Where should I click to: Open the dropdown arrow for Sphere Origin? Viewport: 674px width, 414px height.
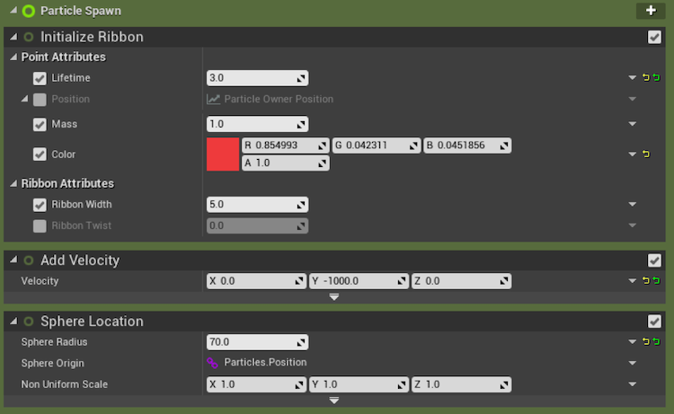pyautogui.click(x=633, y=363)
